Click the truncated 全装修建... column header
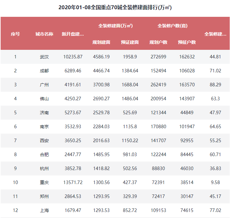230x218 pixels. tap(215, 34)
